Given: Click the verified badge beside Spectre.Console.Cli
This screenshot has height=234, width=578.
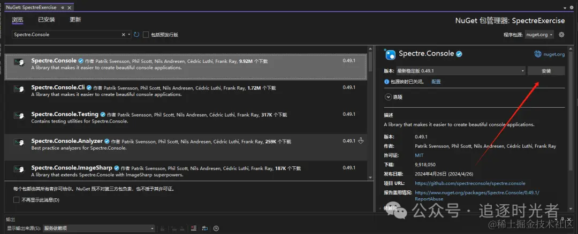Looking at the screenshot, I should [x=89, y=88].
